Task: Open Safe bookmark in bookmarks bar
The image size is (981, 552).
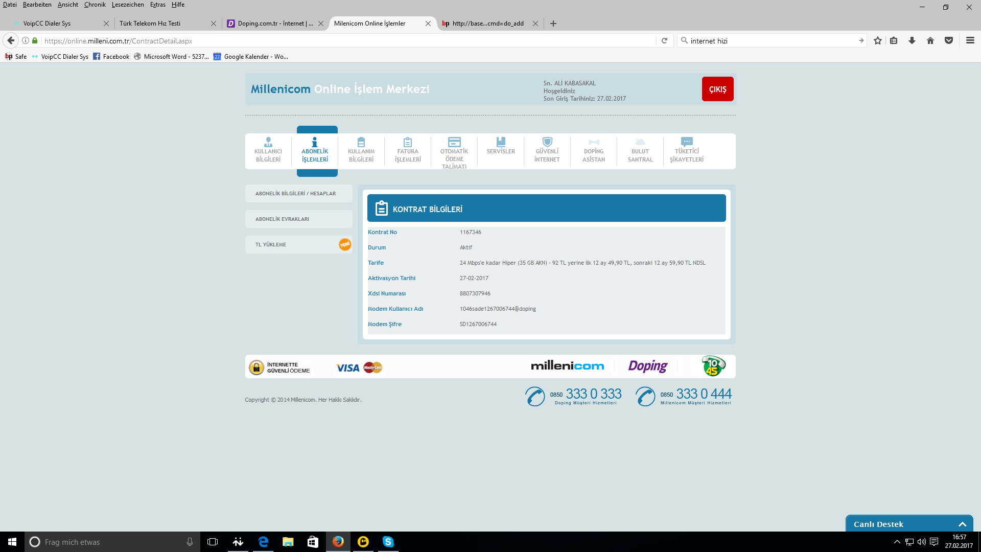Action: tap(16, 57)
